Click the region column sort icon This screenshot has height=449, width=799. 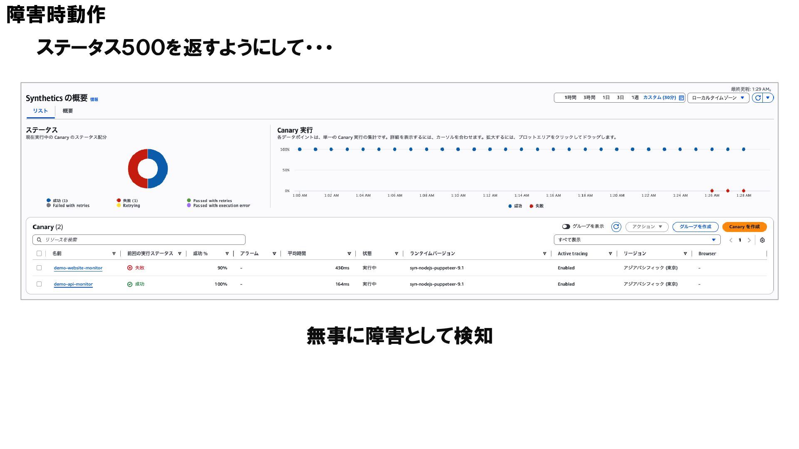point(685,254)
